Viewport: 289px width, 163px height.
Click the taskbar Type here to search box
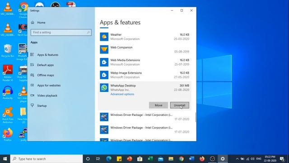coord(47,159)
